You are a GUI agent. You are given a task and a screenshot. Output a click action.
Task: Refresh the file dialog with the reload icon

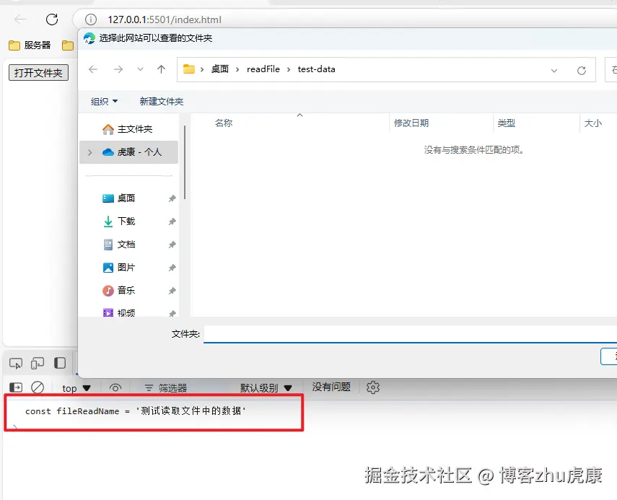click(x=582, y=69)
